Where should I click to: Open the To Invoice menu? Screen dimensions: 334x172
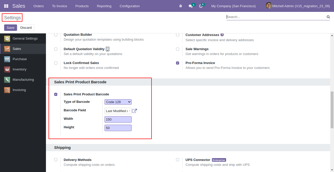click(x=59, y=6)
